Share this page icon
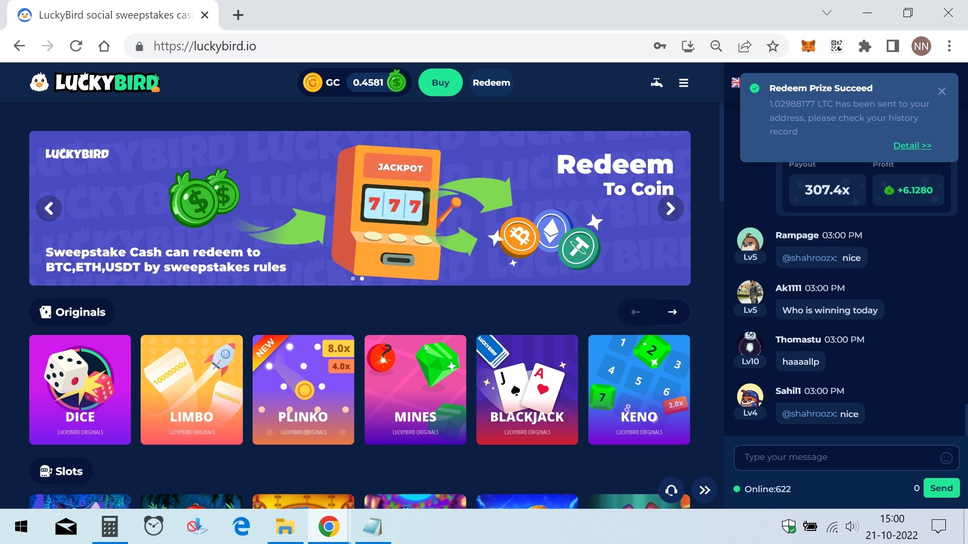Screen dimensions: 968x544 tap(744, 46)
